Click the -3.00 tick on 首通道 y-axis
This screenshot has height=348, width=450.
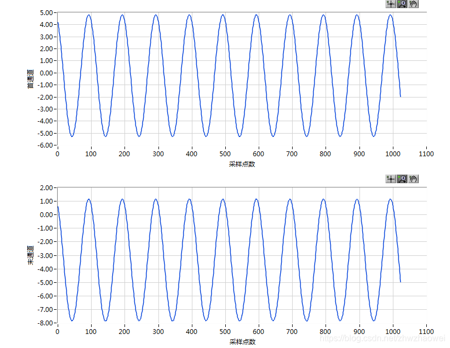click(45, 109)
